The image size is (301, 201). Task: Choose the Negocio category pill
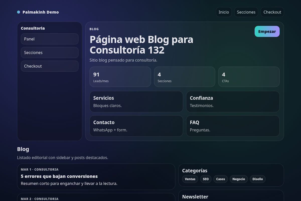pos(239,179)
